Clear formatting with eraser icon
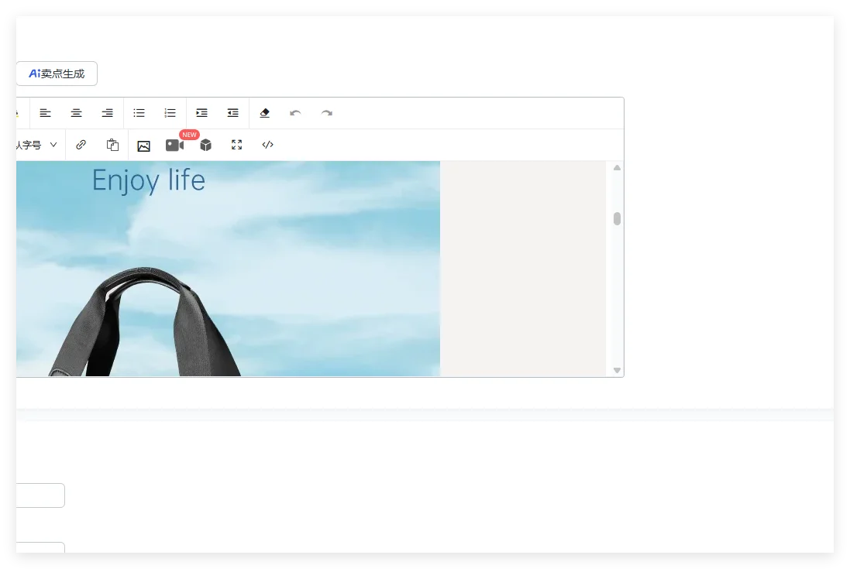This screenshot has height=569, width=850. point(265,113)
